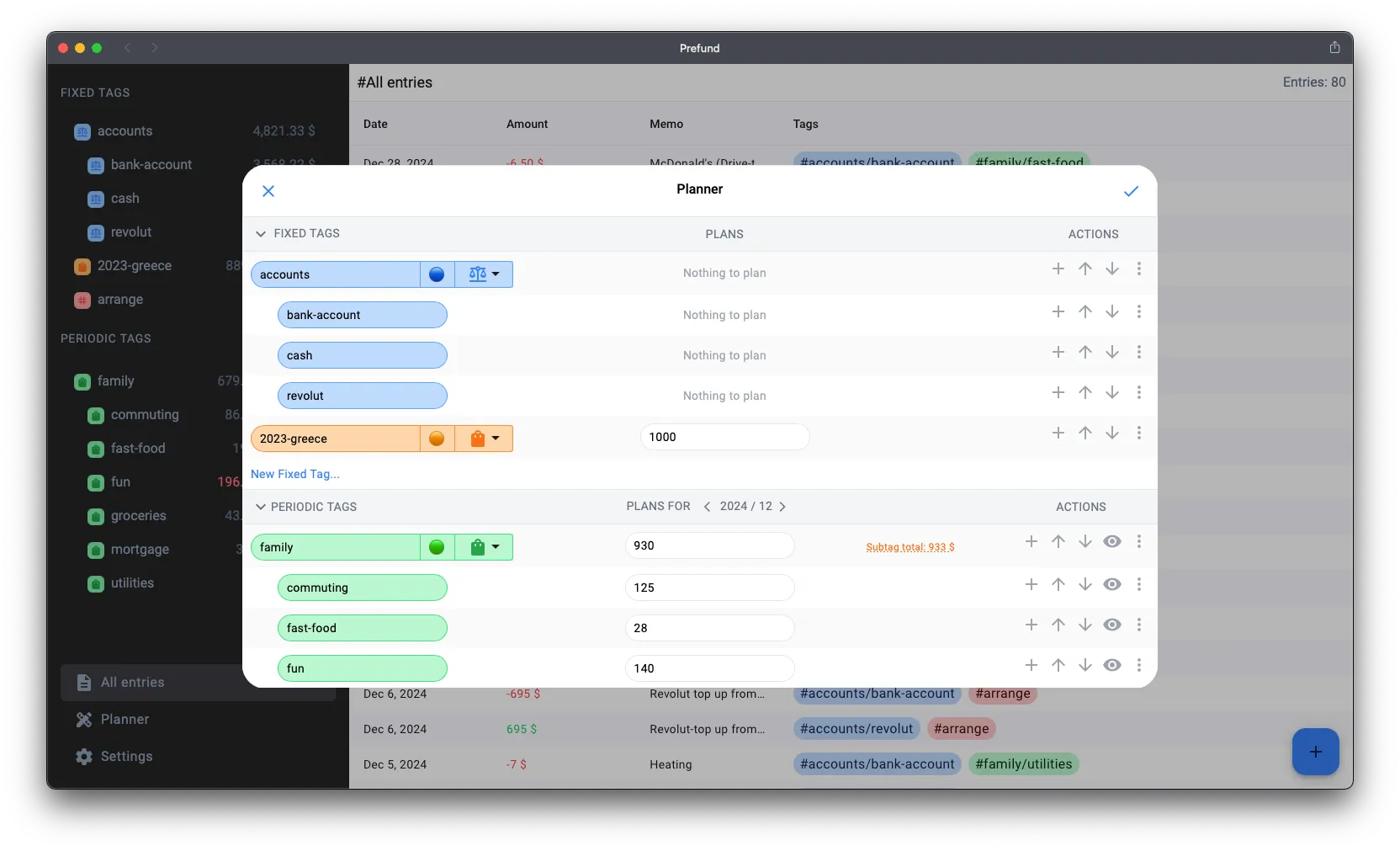
Task: Edit commuting plan amount field 125
Action: 709,588
